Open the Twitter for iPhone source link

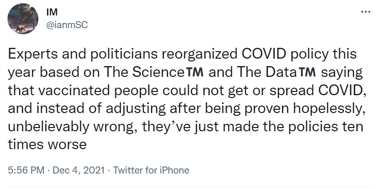click(x=151, y=170)
